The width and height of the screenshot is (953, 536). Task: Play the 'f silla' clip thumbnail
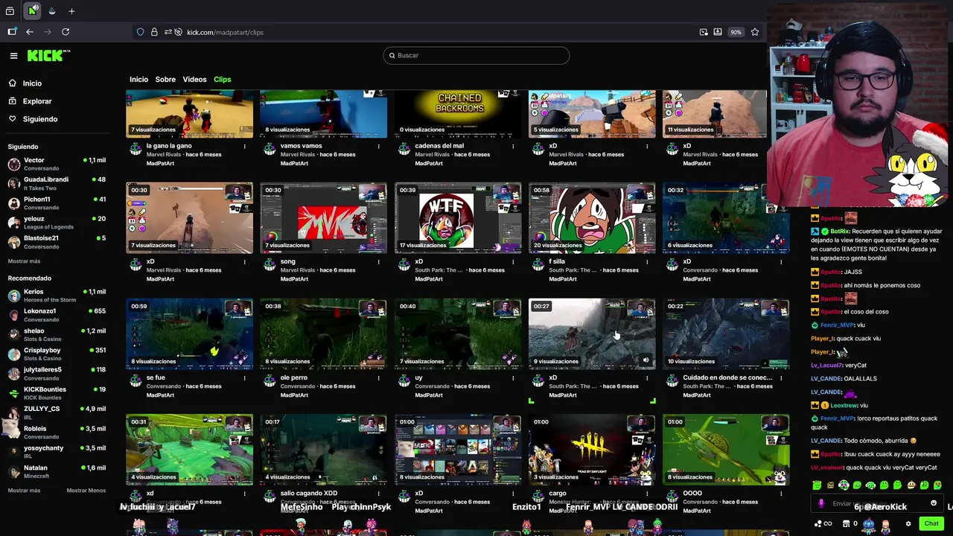click(592, 218)
